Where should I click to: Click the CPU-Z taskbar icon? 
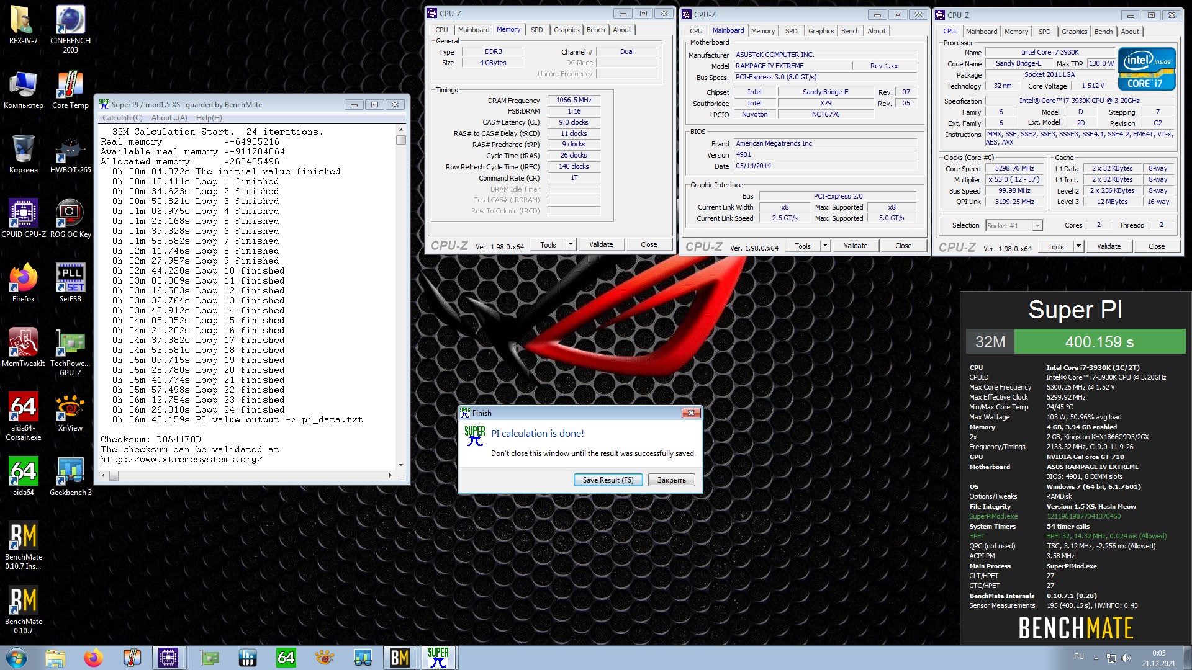[168, 658]
